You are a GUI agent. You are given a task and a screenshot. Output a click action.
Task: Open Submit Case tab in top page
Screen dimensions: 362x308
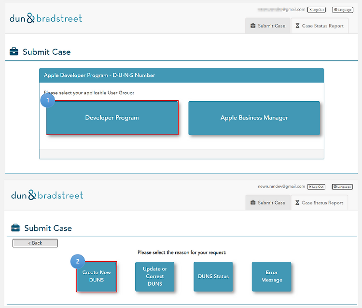click(268, 26)
